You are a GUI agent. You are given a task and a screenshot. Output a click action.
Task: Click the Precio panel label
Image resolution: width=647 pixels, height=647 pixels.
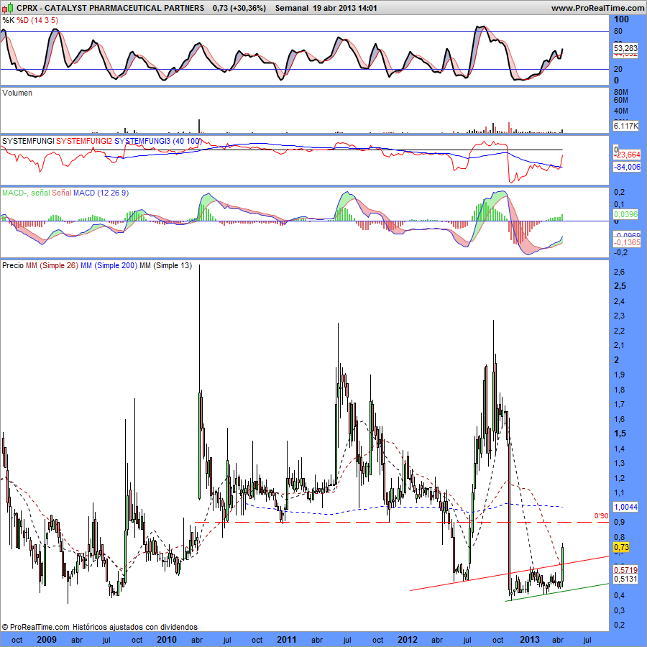point(13,265)
